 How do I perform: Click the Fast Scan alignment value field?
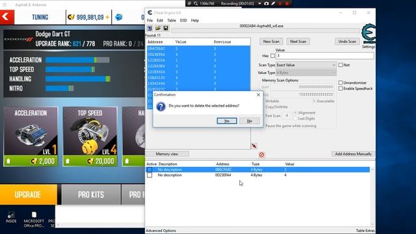tap(287, 116)
